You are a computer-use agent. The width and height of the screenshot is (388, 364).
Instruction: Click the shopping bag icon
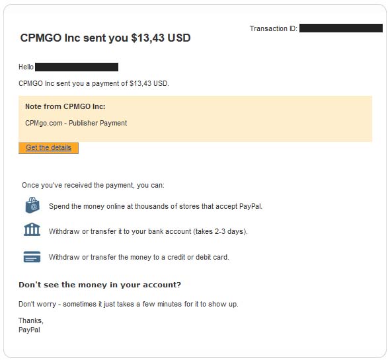pyautogui.click(x=32, y=205)
